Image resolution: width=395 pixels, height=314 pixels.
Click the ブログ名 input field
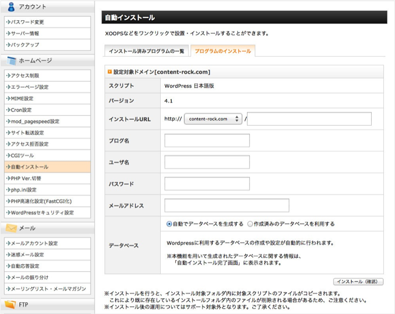tap(207, 140)
